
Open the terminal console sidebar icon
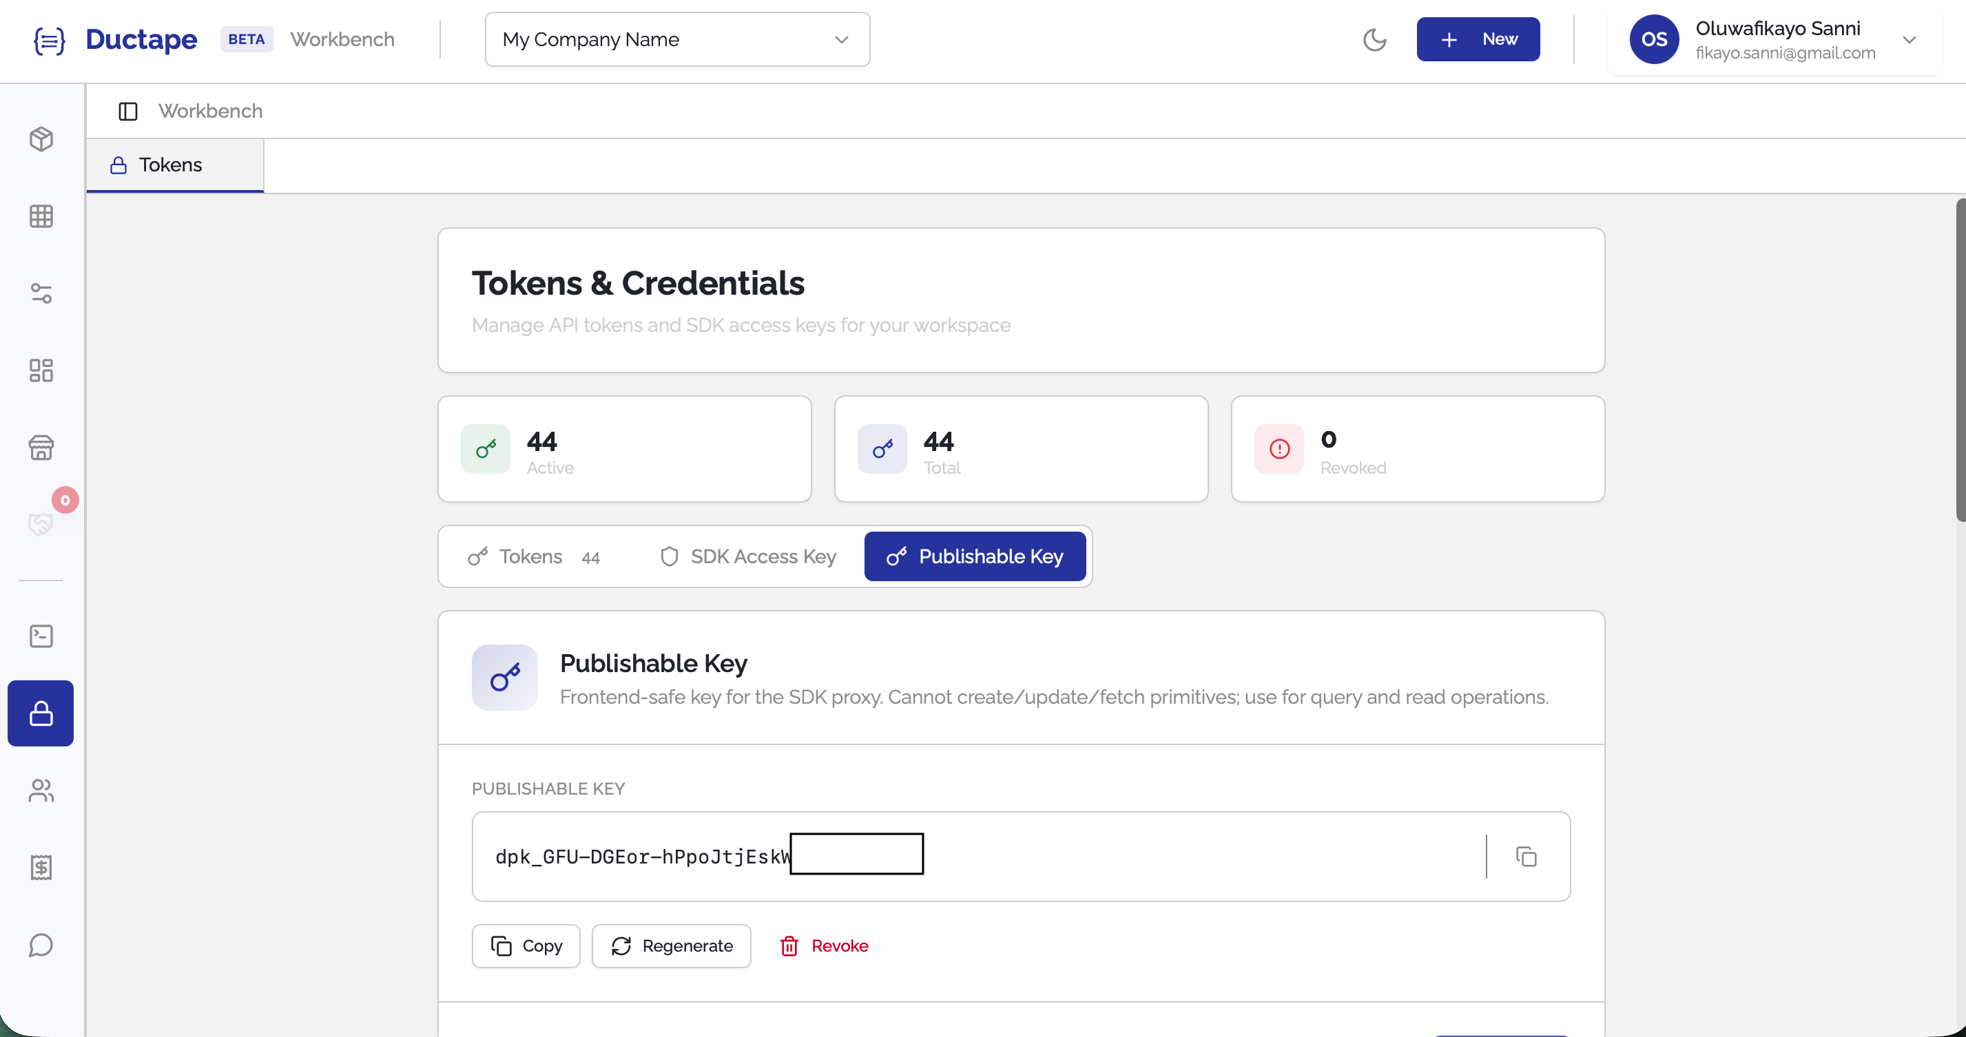point(41,636)
